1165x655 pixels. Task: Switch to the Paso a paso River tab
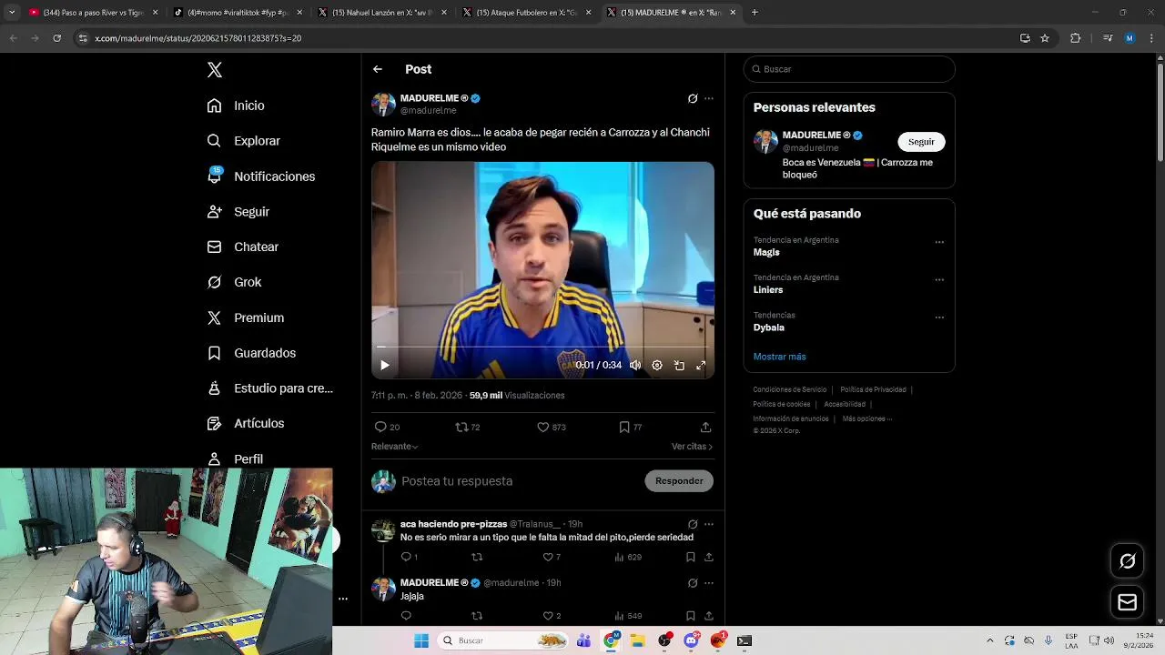[93, 13]
